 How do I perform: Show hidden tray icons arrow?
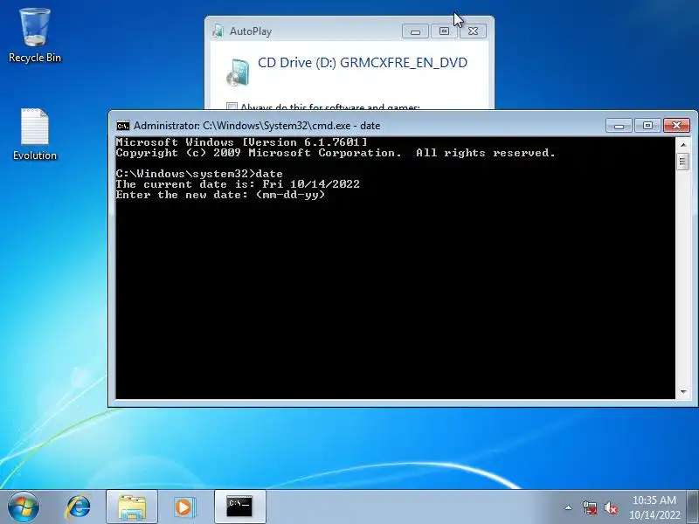point(569,507)
